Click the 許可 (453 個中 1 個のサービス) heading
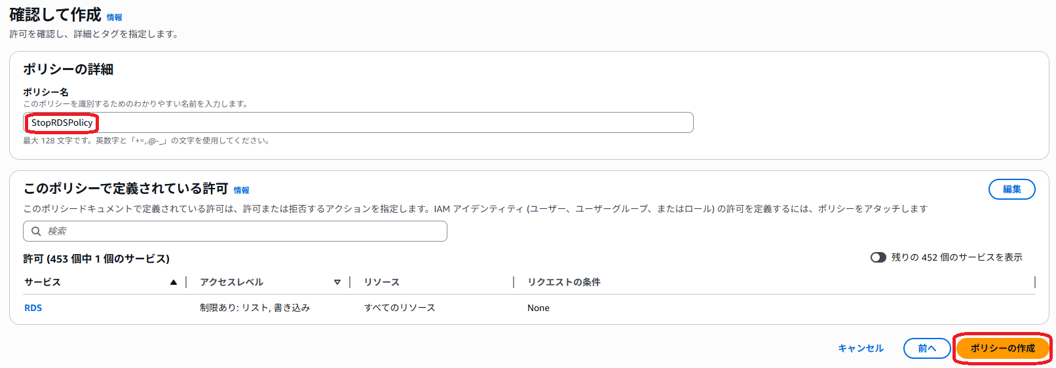This screenshot has width=1056, height=368. (x=96, y=259)
